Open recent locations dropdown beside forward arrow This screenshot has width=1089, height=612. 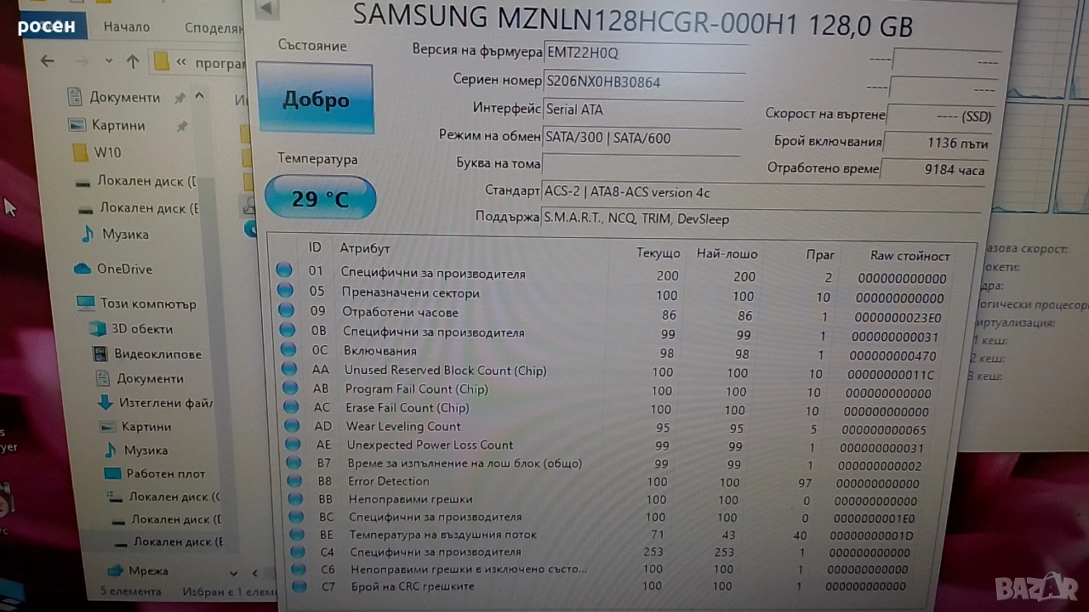point(108,61)
